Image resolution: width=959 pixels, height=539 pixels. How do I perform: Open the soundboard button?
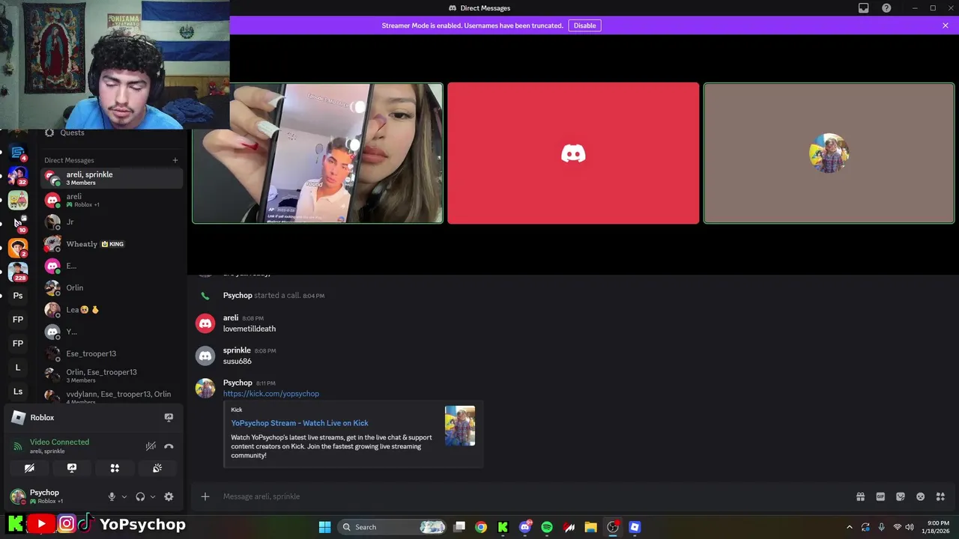pos(157,468)
